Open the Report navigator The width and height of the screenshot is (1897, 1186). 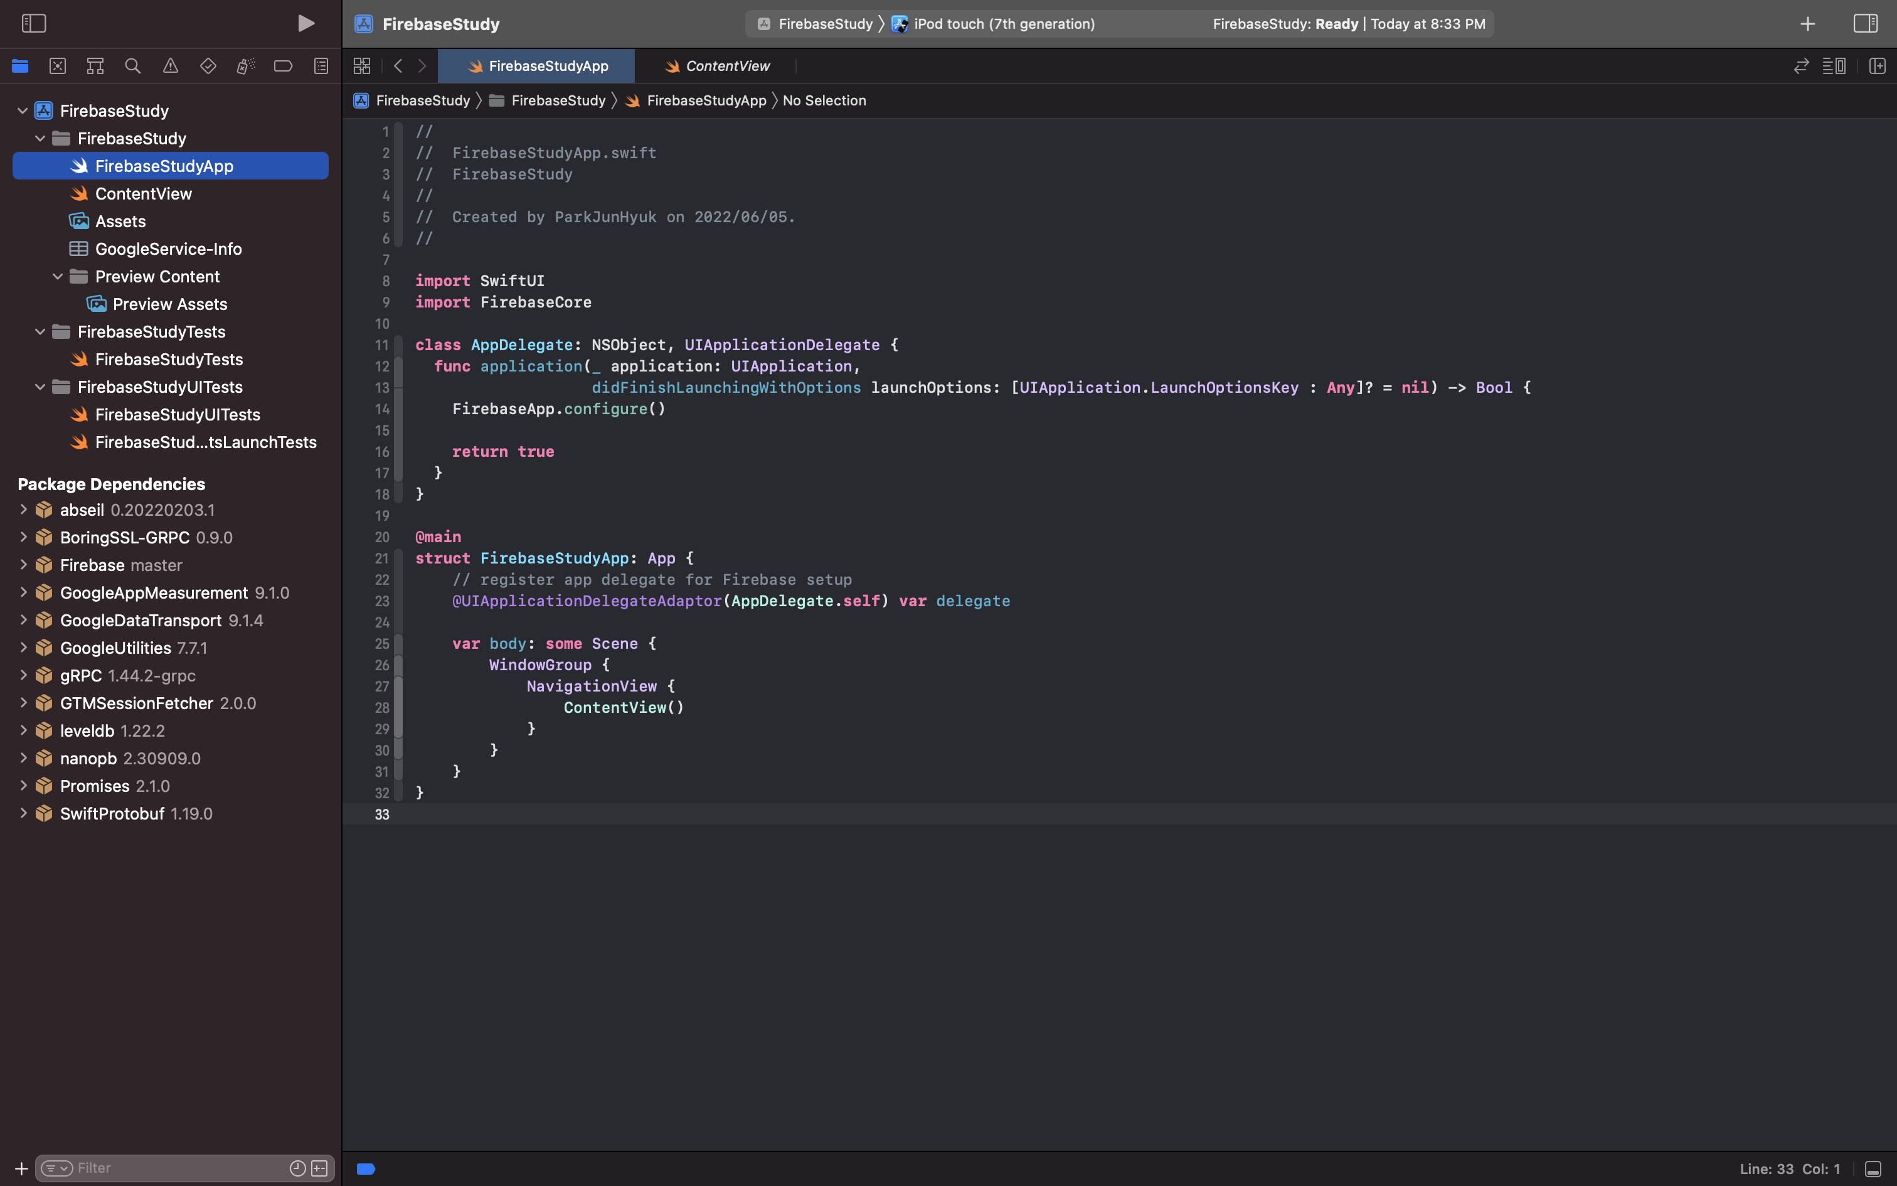point(321,66)
